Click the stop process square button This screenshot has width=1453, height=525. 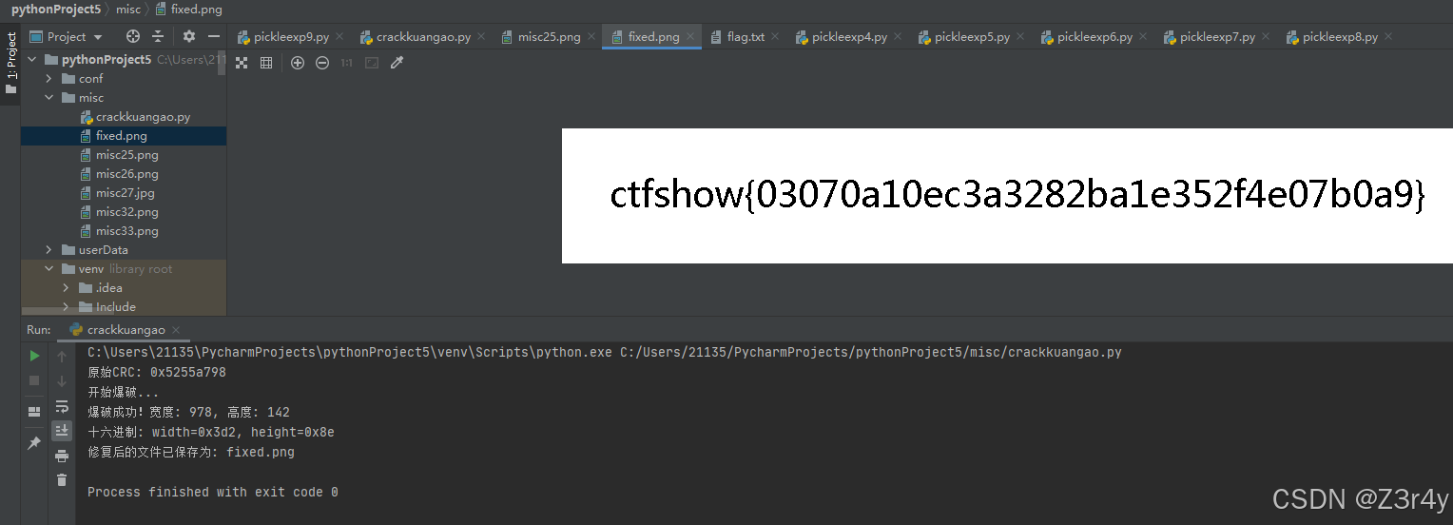34,380
